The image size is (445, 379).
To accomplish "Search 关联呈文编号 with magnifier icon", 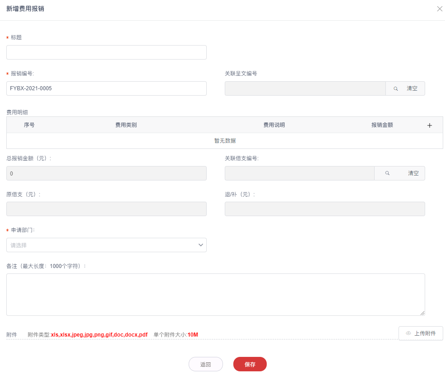I will (395, 88).
